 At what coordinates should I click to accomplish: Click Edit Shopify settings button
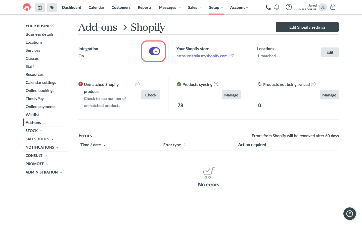pos(307,27)
